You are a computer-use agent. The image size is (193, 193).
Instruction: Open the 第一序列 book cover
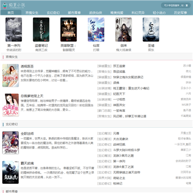(14, 29)
